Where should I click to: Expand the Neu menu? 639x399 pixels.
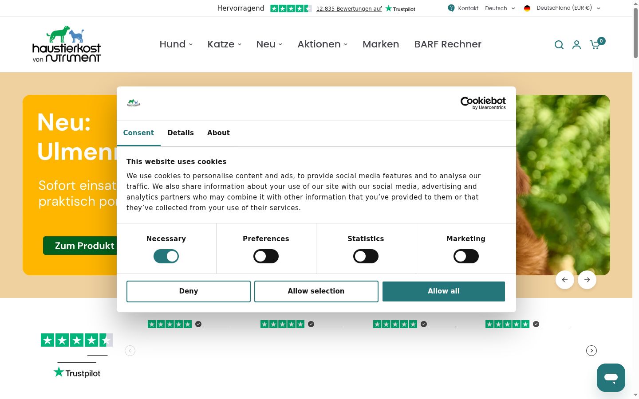269,44
